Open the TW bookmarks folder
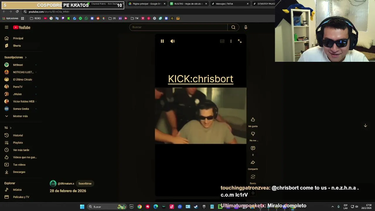375x211 pixels. [x=135, y=18]
